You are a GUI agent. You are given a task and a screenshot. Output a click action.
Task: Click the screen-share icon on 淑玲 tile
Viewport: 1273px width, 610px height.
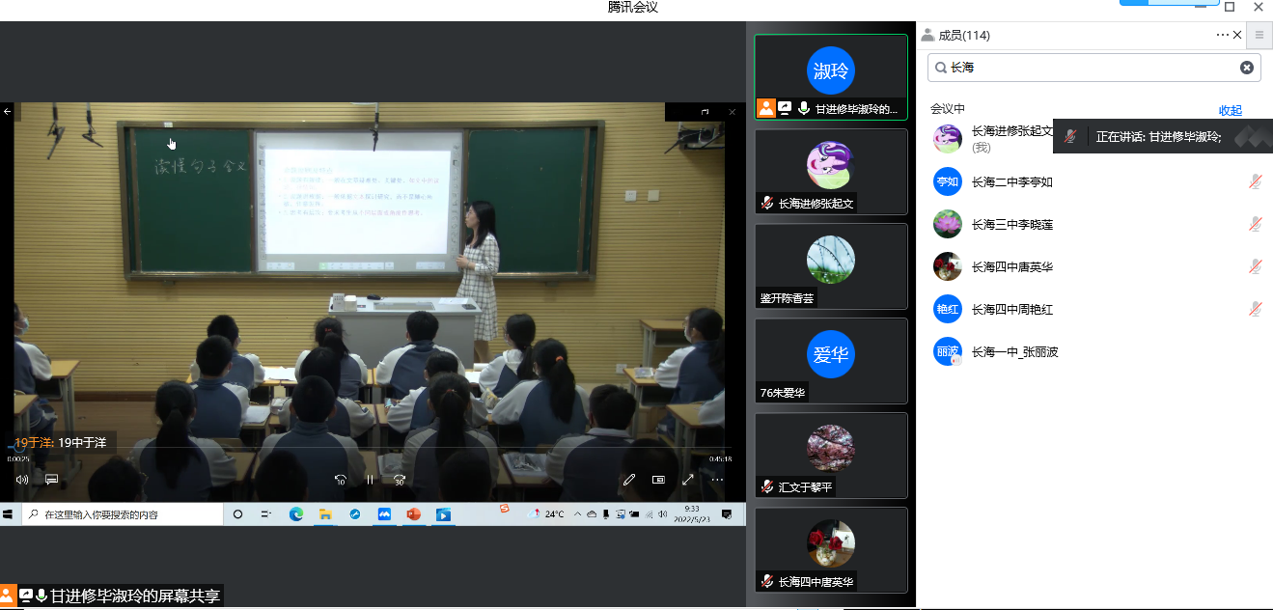786,108
